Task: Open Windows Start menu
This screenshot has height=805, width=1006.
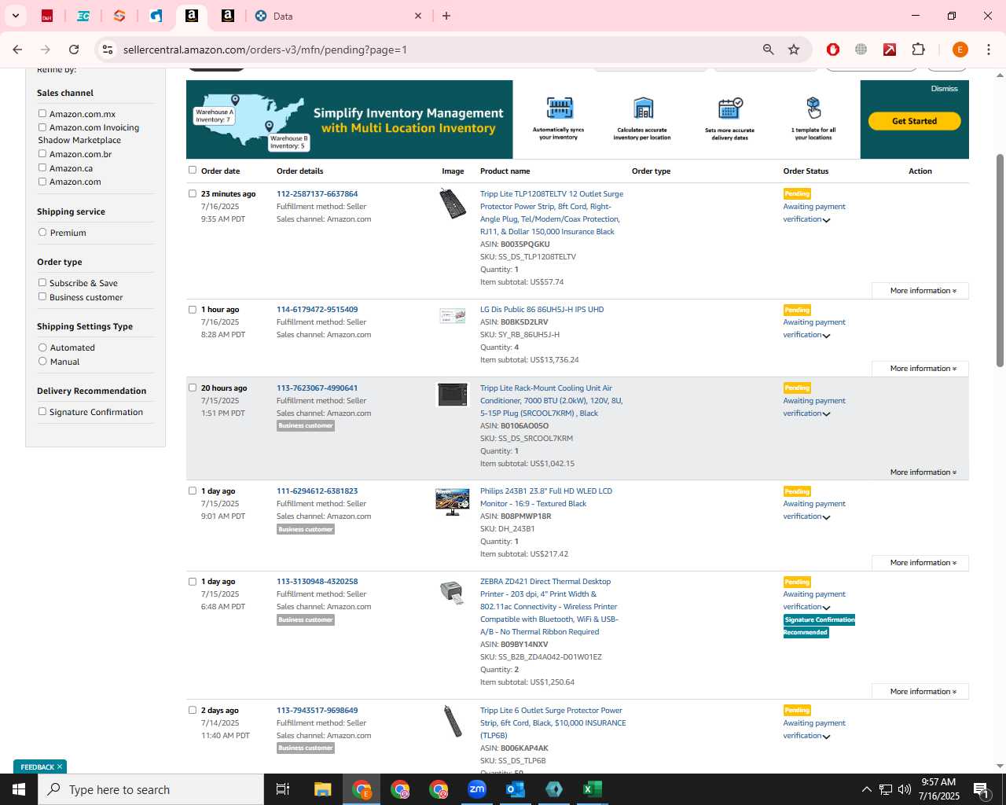Action: coord(19,789)
